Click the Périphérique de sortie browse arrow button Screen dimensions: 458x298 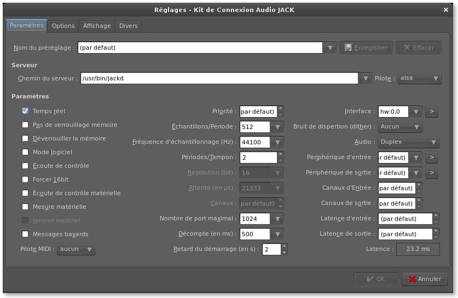(x=431, y=173)
